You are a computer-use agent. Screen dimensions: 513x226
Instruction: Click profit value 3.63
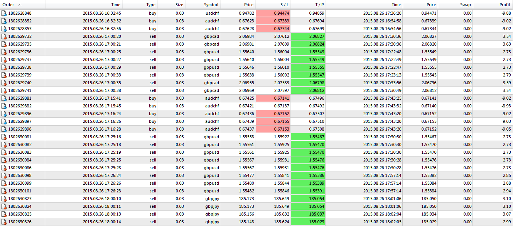coord(506,44)
